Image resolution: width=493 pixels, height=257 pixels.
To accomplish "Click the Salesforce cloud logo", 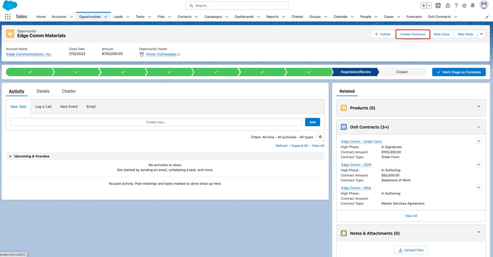I will pyautogui.click(x=10, y=5).
